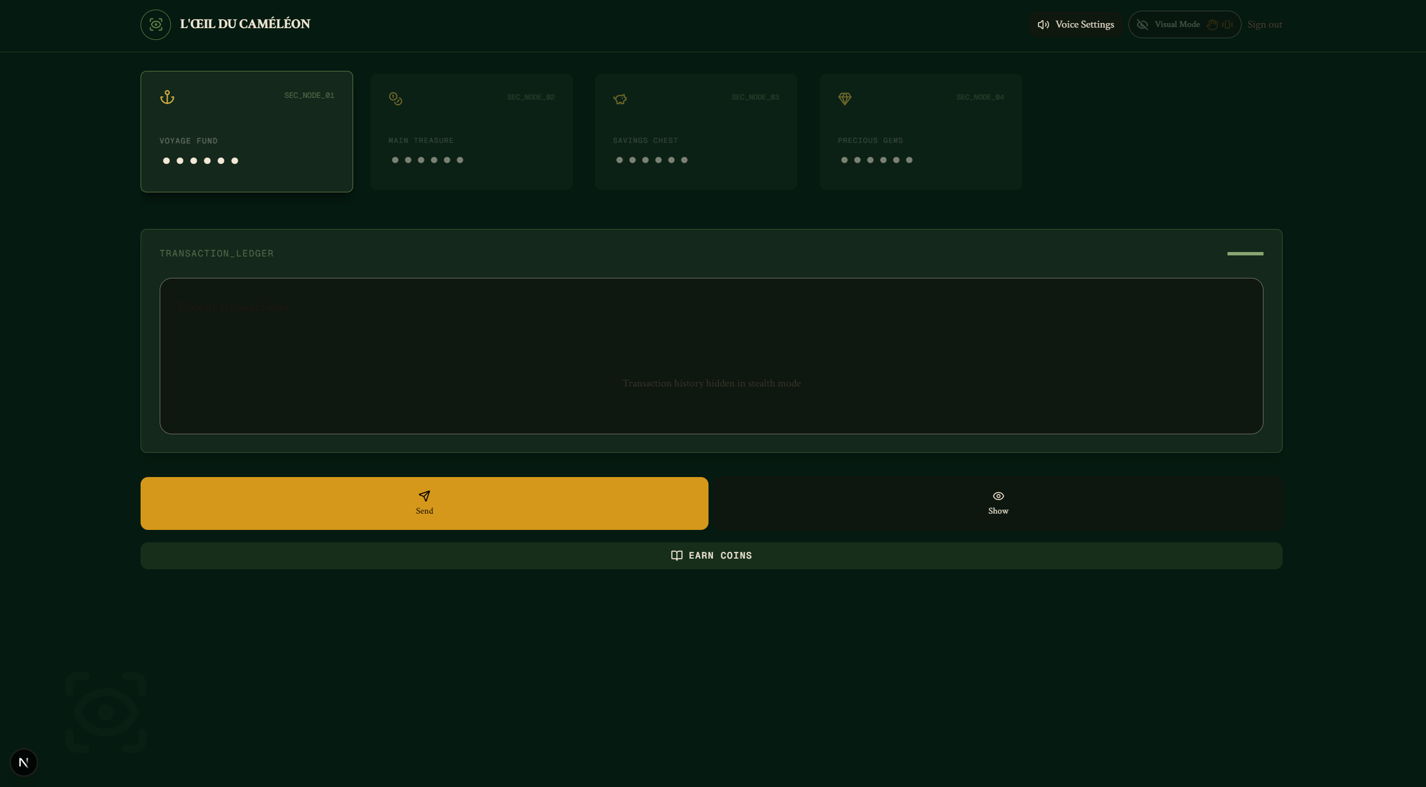Collapse the Transaction Ledger panel bar
The height and width of the screenshot is (787, 1426).
[1245, 254]
